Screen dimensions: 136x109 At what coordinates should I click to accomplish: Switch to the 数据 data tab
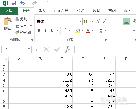coord(96,11)
